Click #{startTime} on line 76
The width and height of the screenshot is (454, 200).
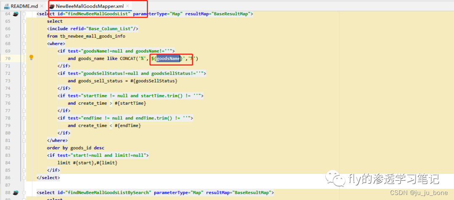coord(130,103)
